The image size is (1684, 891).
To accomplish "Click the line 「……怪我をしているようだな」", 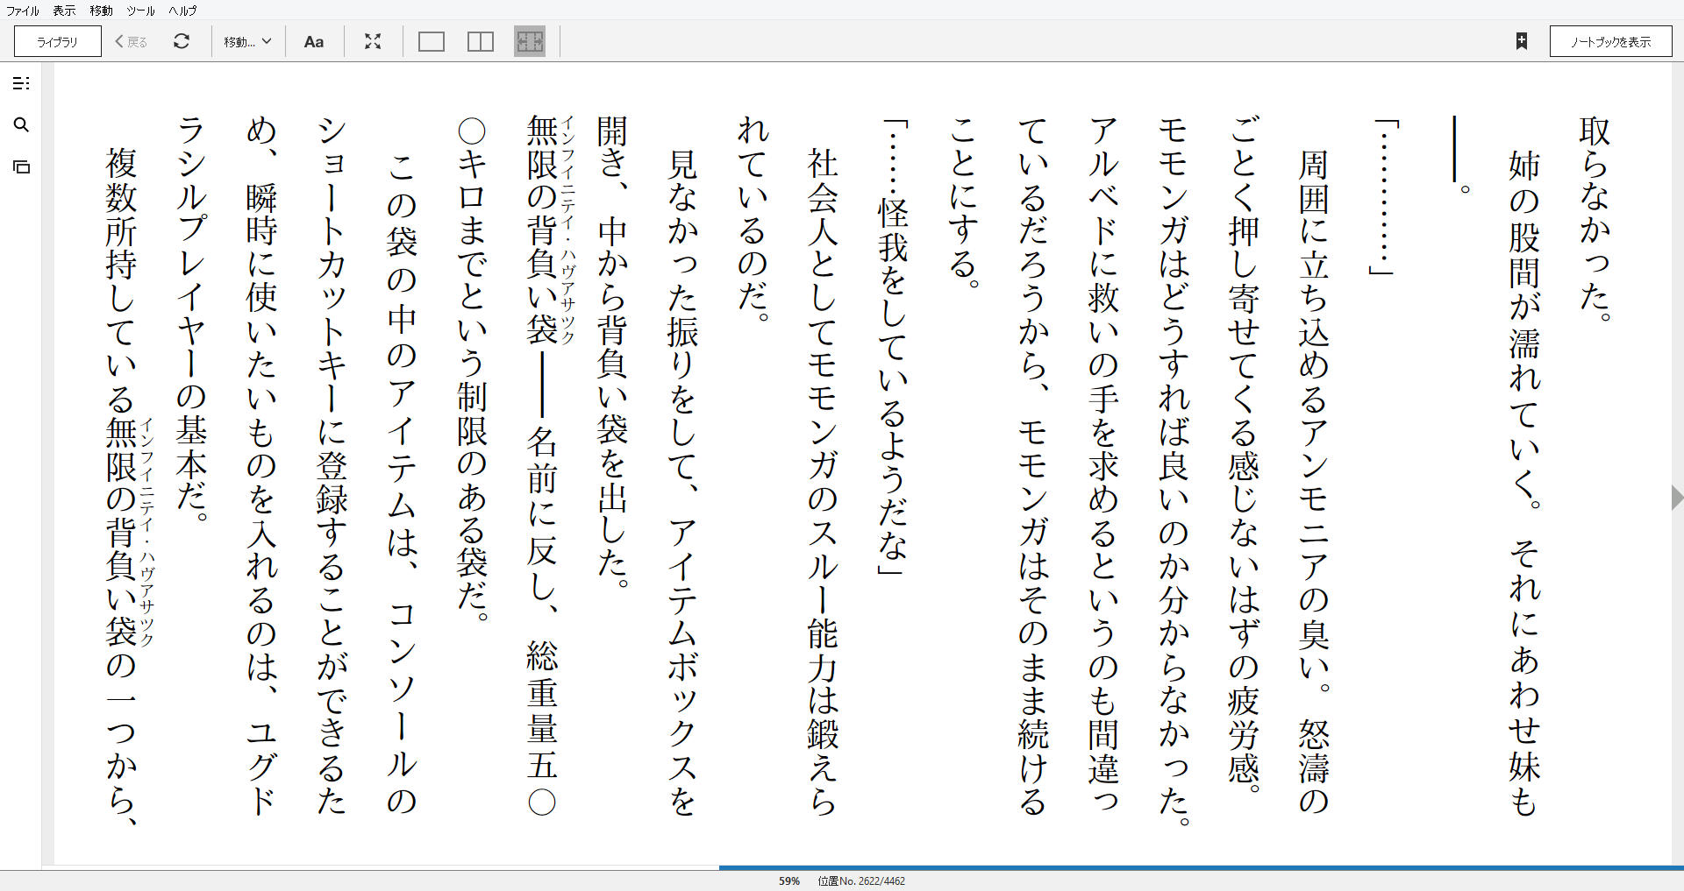I will (893, 348).
